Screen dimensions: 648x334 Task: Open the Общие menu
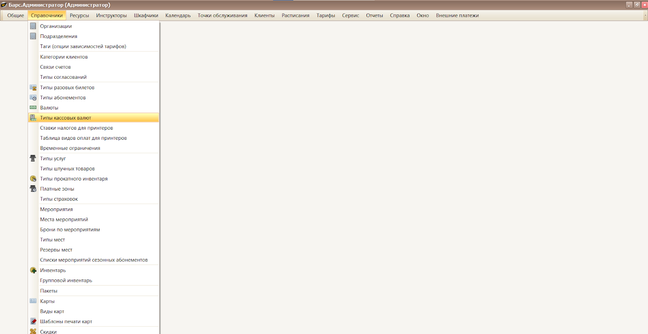(x=16, y=16)
